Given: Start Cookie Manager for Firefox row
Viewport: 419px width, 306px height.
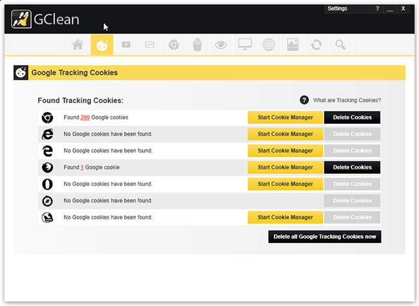Looking at the screenshot, I should (x=285, y=167).
